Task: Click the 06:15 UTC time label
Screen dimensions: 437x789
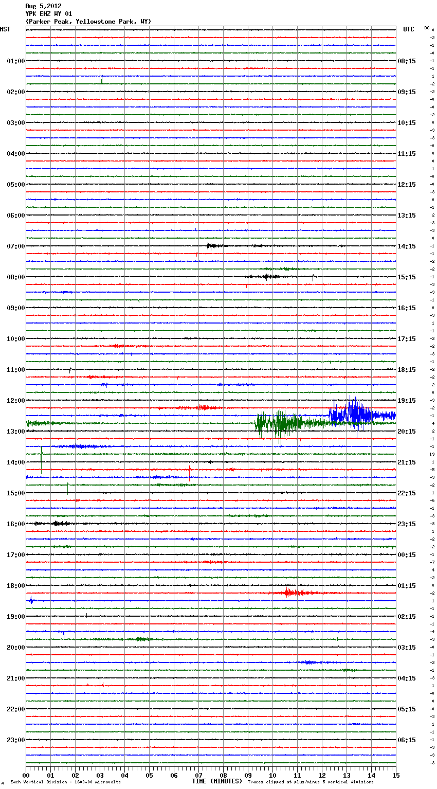Action: 407,740
